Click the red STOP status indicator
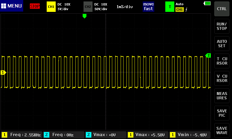 [35, 6]
